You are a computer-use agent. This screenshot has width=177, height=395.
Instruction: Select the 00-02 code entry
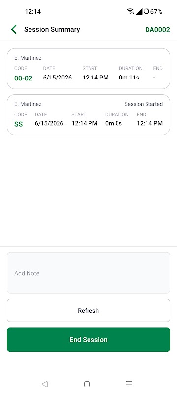point(23,78)
